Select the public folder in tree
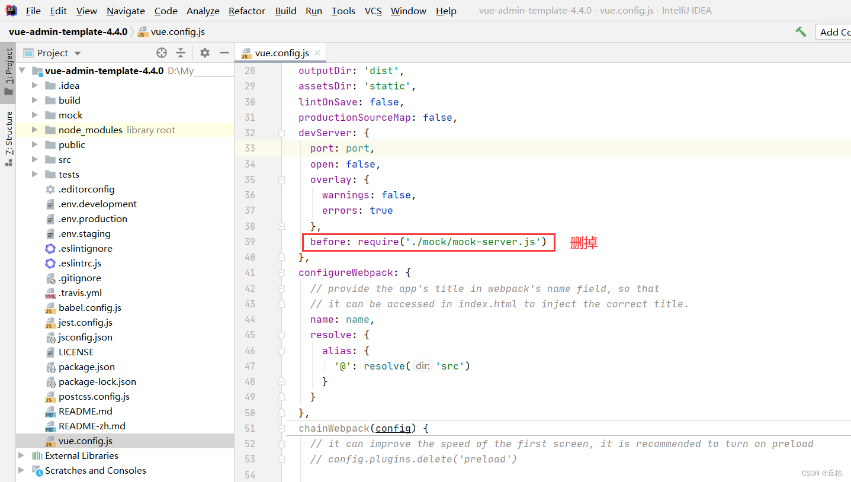This screenshot has height=482, width=851. 72,144
